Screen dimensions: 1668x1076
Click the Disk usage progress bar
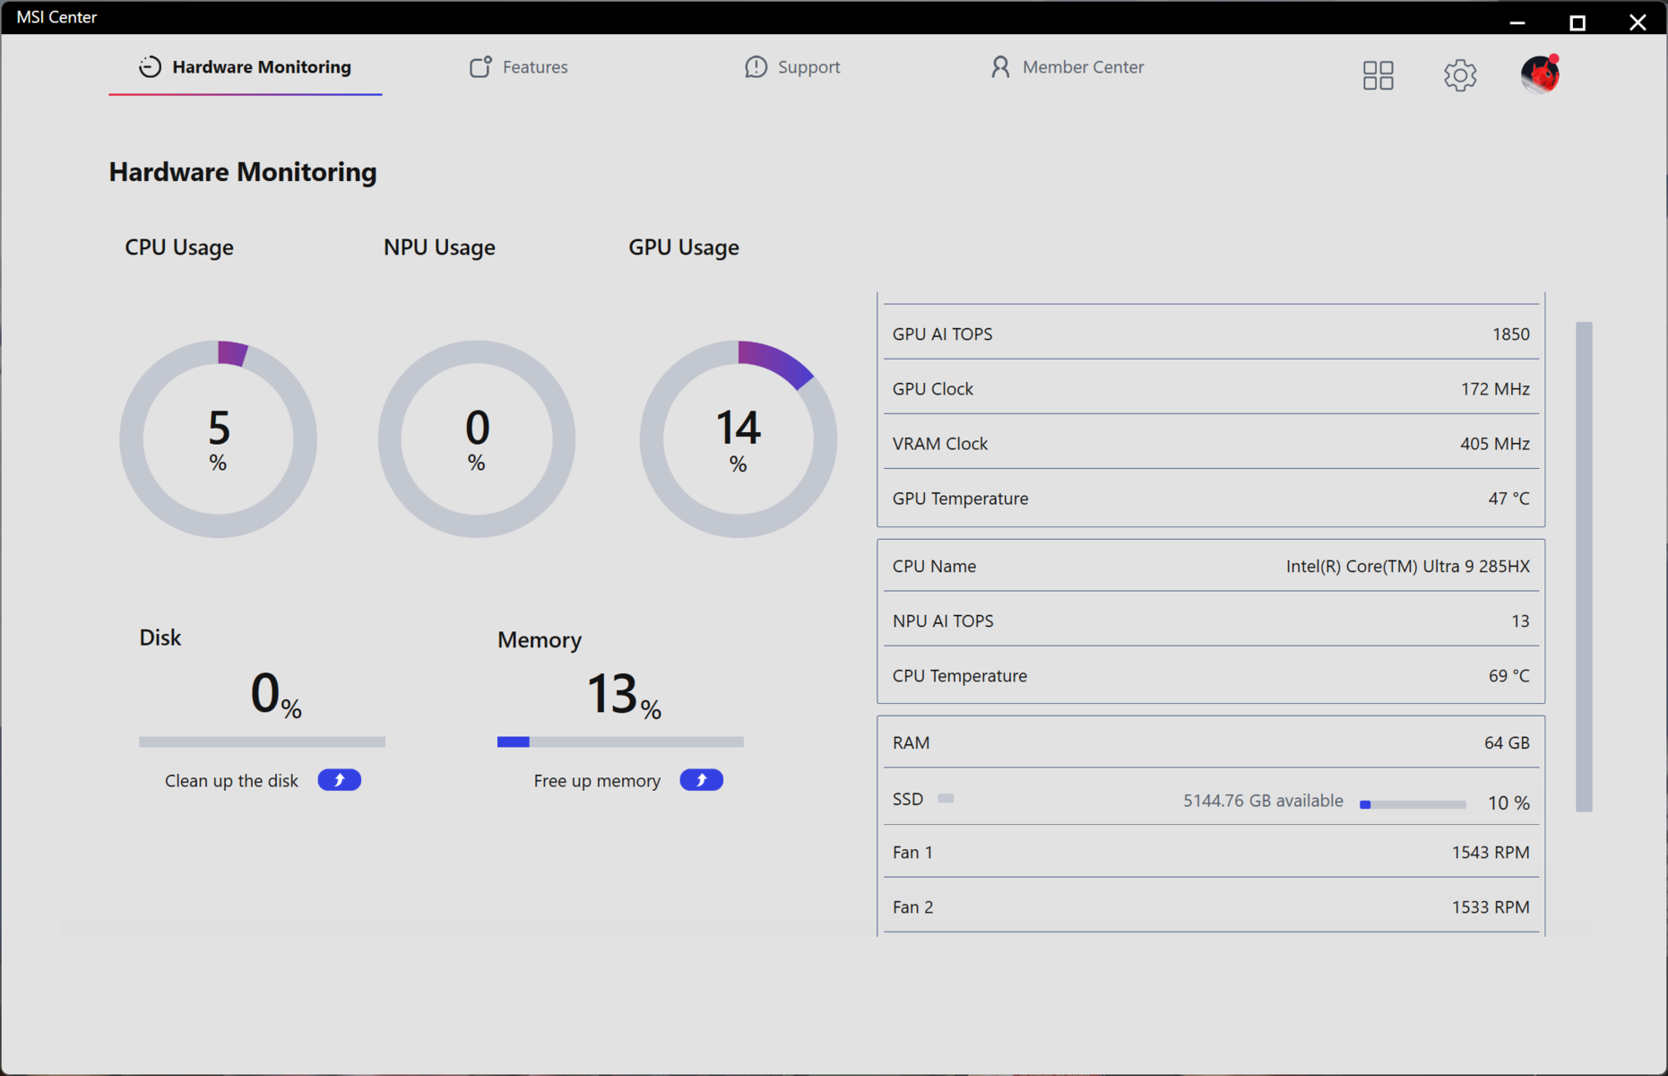pyautogui.click(x=262, y=742)
